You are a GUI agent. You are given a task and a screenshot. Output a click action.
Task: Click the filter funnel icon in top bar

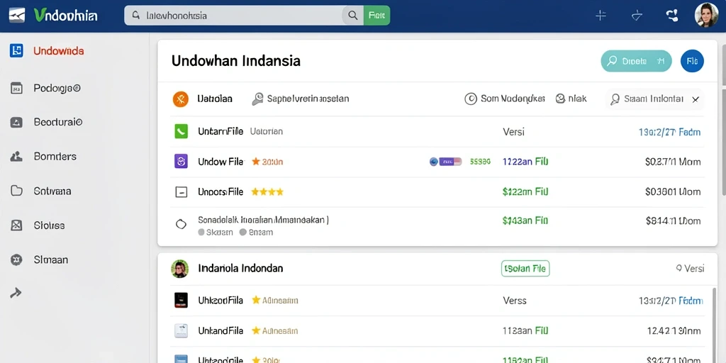pyautogui.click(x=637, y=16)
